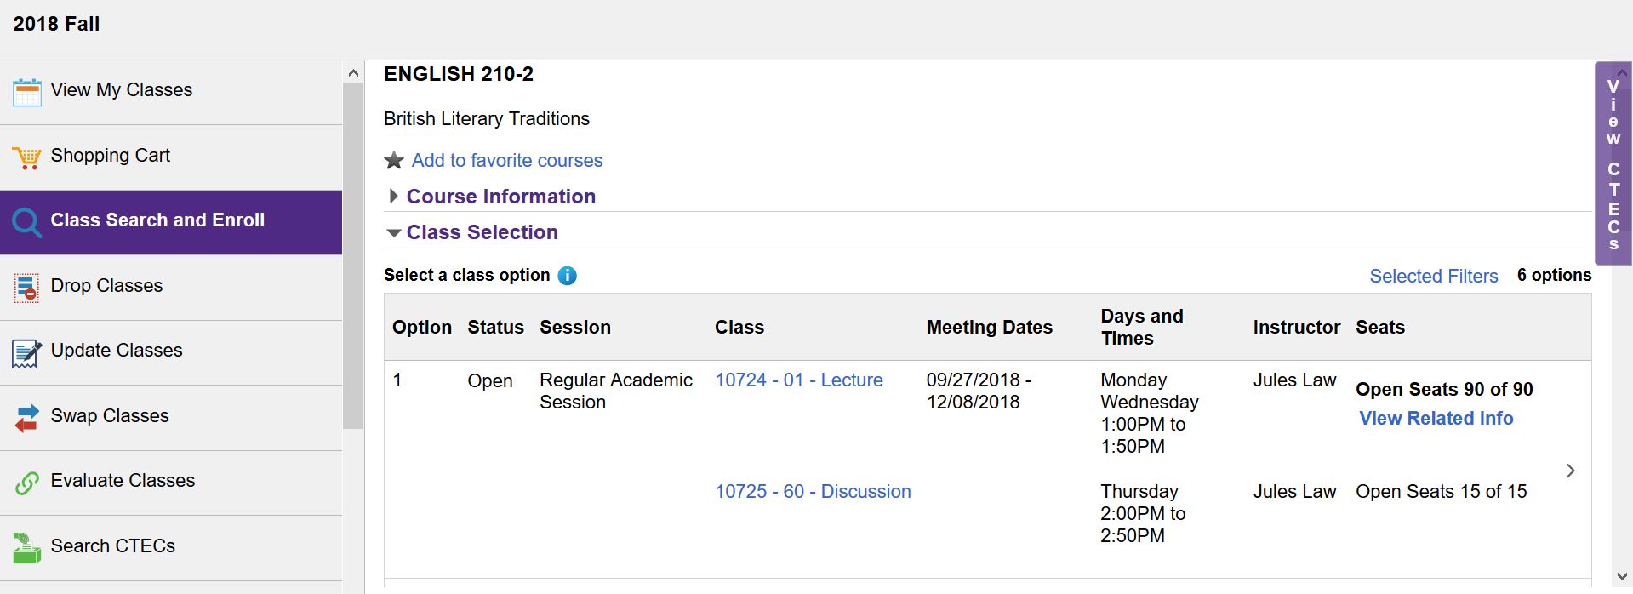Click the Swap Classes arrows icon
Screen dimensions: 1633x594
(27, 418)
